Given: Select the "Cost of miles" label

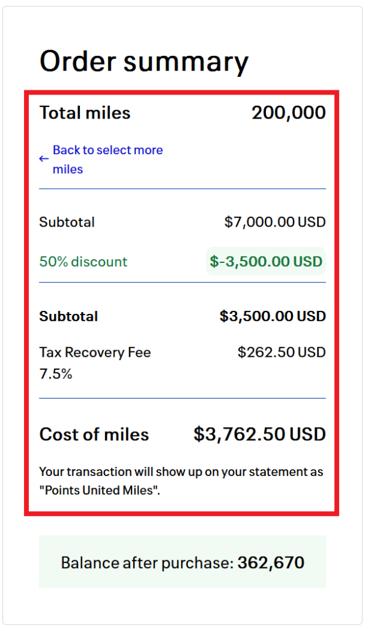Looking at the screenshot, I should (x=94, y=434).
